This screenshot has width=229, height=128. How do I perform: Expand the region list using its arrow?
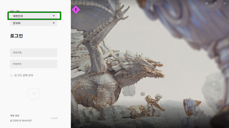pyautogui.click(x=54, y=16)
